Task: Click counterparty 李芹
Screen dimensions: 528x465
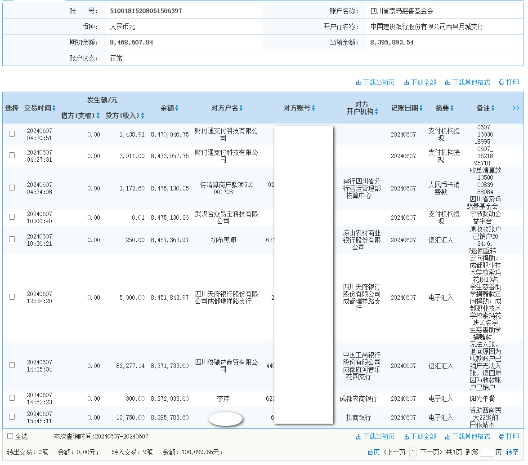Action: coord(223,399)
